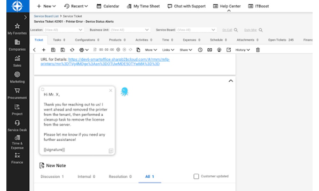Image resolution: width=319 pixels, height=191 pixels.
Task: Open the print dropdown in toolbar
Action: 84,50
